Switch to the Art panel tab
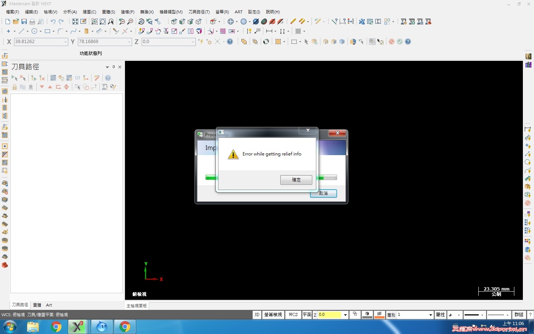The width and height of the screenshot is (534, 334). 49,305
